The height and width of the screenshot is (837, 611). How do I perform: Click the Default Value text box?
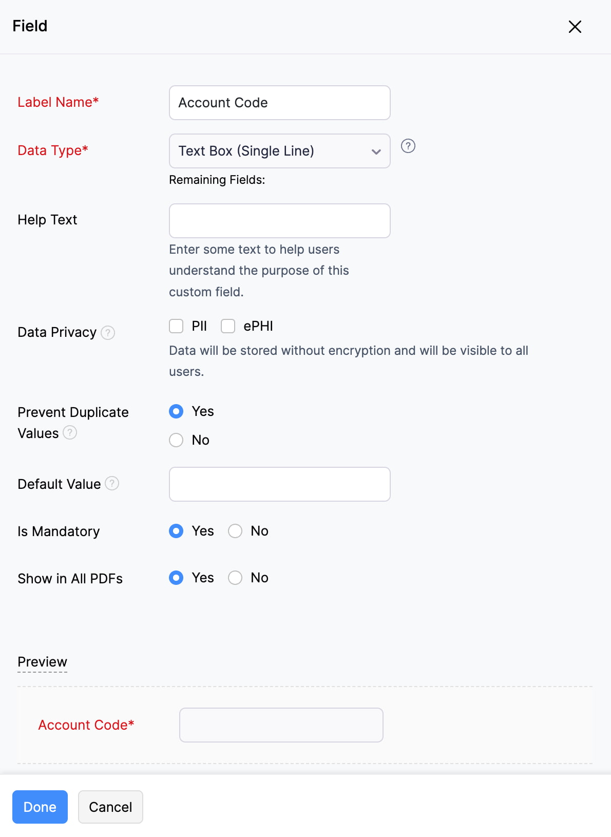click(280, 484)
